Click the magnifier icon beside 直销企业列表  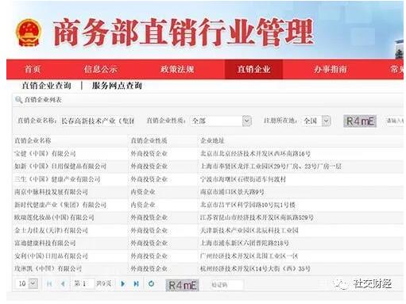point(18,100)
